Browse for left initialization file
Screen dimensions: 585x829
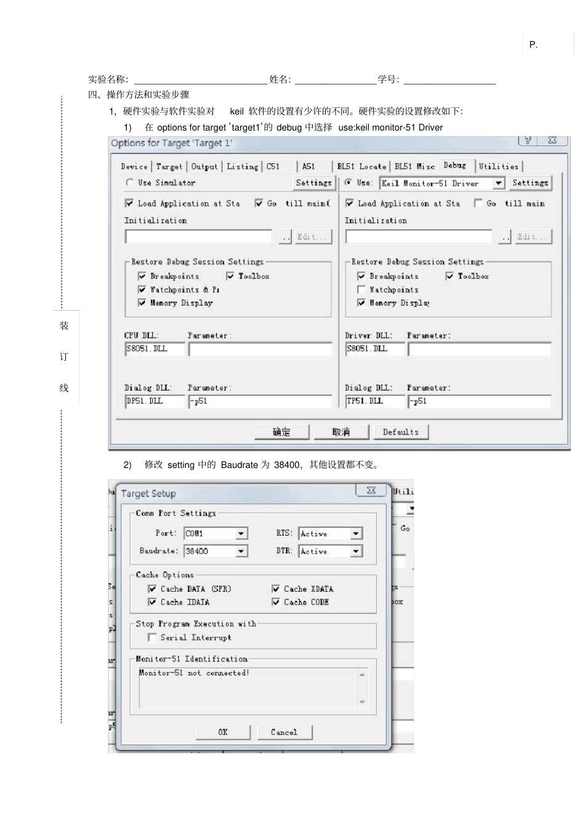(x=285, y=237)
